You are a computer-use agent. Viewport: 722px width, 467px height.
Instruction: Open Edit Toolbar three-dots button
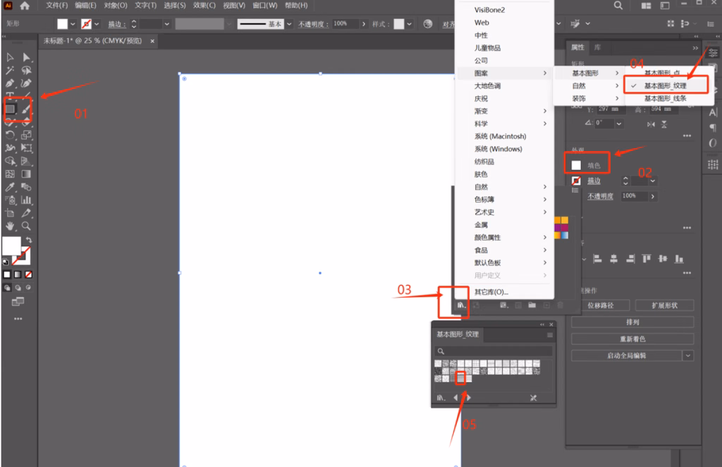point(18,319)
